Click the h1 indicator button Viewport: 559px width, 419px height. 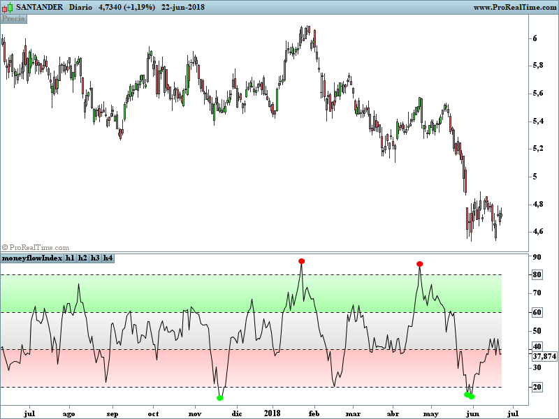coord(70,258)
